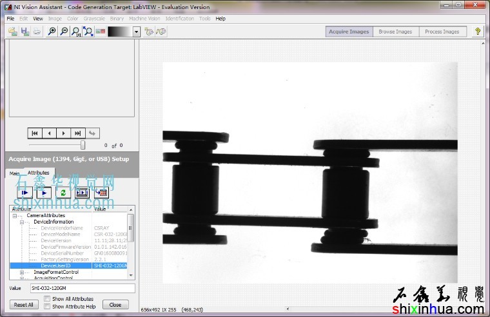Expand the AcquisitionControl tree node
The width and height of the screenshot is (490, 317).
[21, 278]
